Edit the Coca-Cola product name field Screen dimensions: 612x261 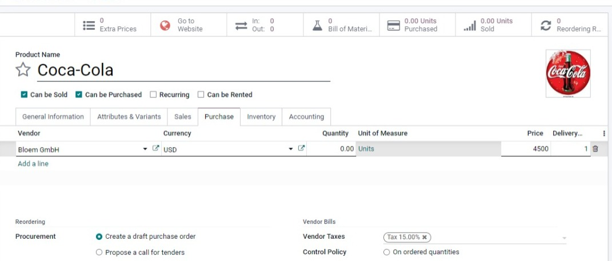tap(183, 71)
